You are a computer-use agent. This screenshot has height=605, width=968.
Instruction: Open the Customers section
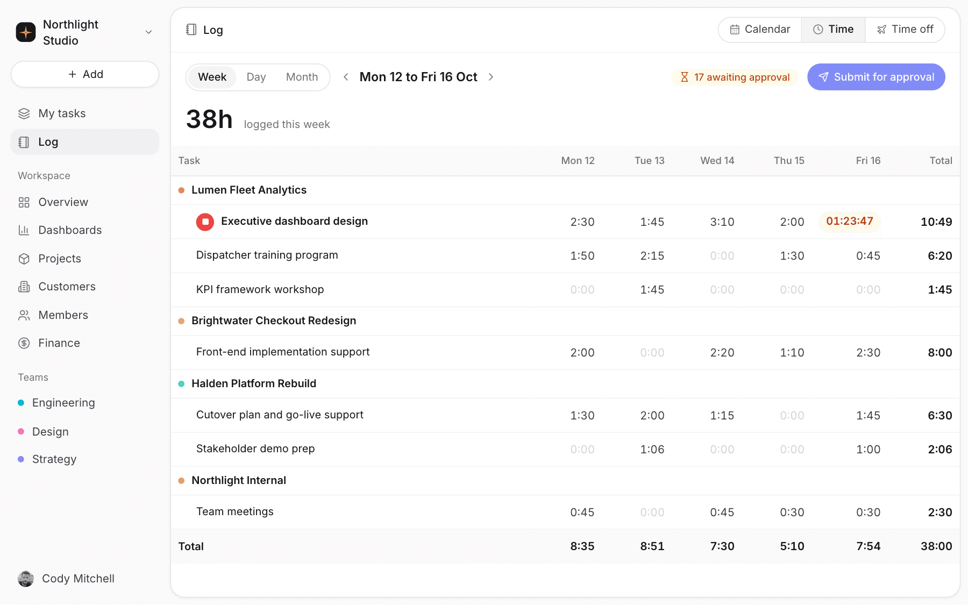click(85, 287)
